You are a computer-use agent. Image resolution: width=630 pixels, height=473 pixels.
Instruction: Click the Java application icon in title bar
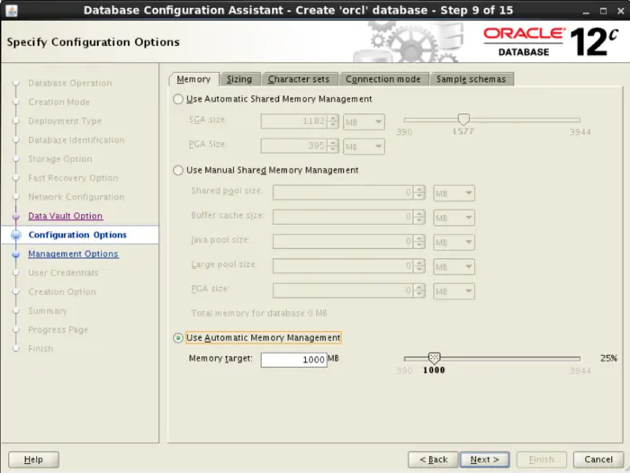point(12,11)
